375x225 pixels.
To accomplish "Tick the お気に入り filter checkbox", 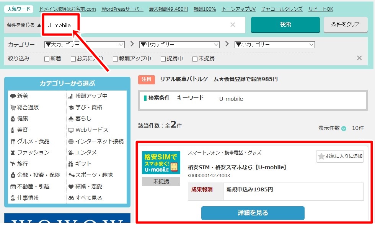I will tap(73, 59).
